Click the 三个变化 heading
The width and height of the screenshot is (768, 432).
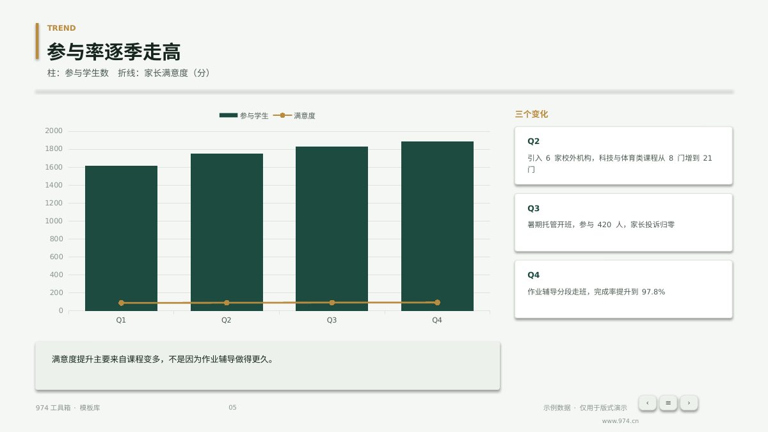coord(531,115)
